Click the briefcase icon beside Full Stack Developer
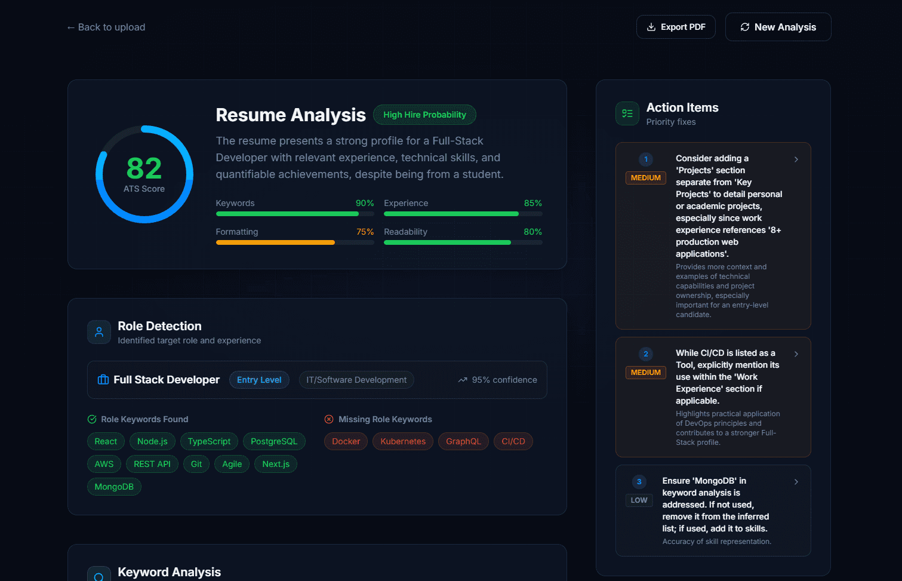Viewport: 902px width, 581px height. tap(103, 380)
